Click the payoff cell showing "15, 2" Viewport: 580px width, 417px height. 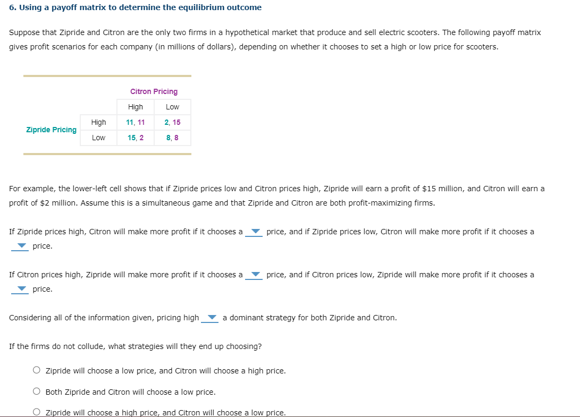pyautogui.click(x=135, y=138)
